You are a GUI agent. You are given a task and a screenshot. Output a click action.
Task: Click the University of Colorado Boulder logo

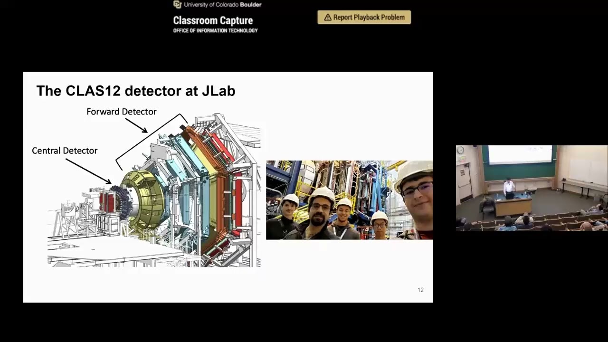tap(217, 4)
